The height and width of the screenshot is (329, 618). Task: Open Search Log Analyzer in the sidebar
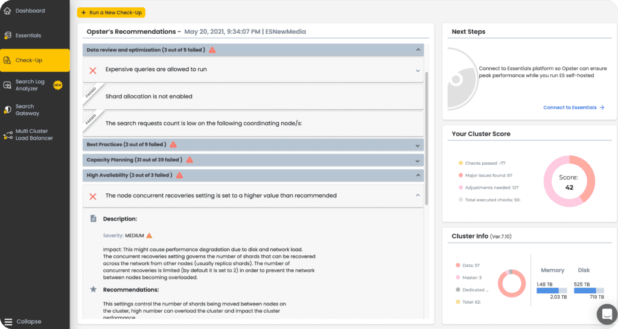[x=30, y=85]
